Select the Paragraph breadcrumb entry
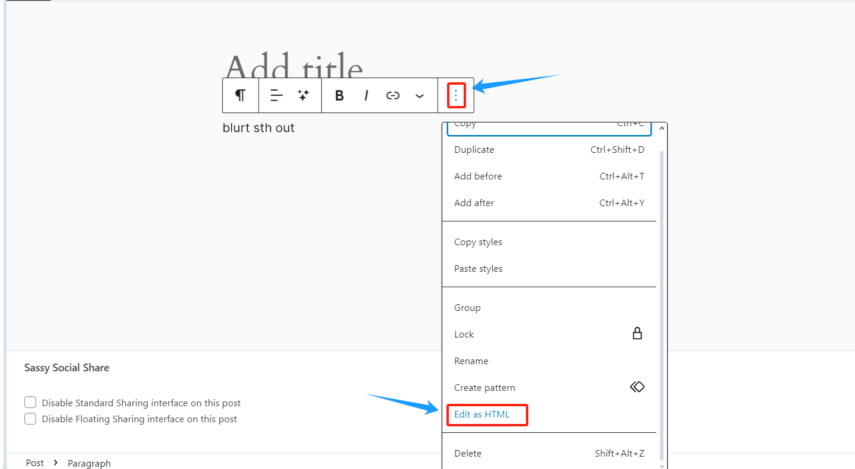Viewport: 855px width, 469px height. point(89,463)
